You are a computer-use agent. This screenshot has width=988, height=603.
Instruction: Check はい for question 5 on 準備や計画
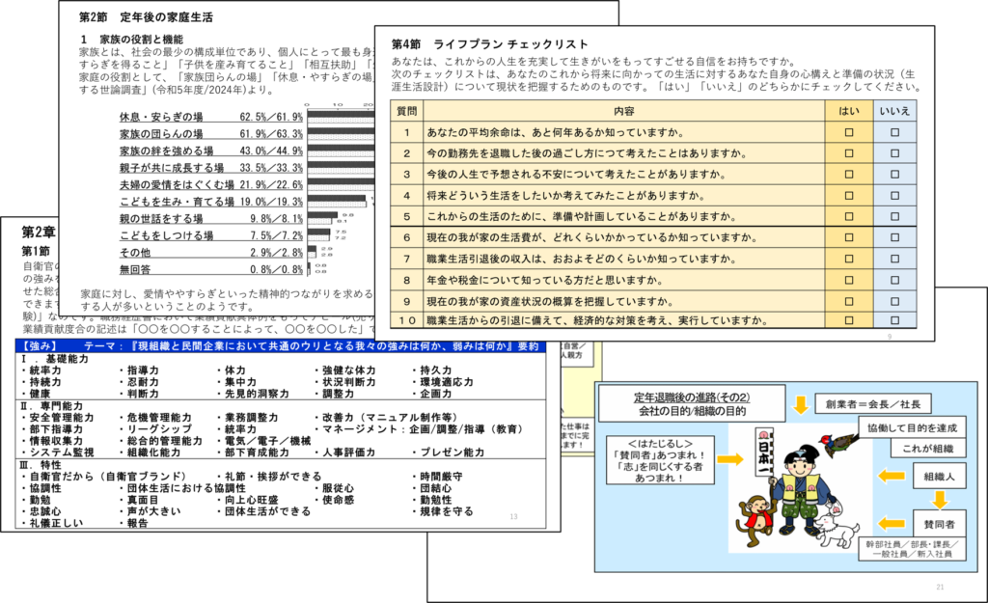pos(849,216)
